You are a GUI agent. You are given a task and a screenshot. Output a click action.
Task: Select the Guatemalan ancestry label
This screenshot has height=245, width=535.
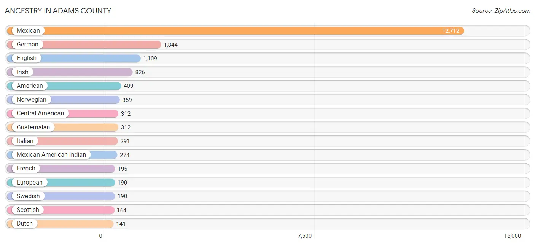(33, 127)
